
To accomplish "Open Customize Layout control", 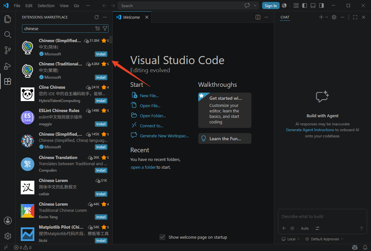I will 296,6.
